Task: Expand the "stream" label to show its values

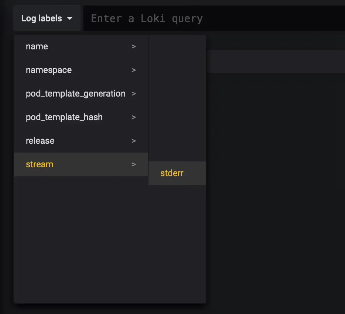Action: coord(40,164)
